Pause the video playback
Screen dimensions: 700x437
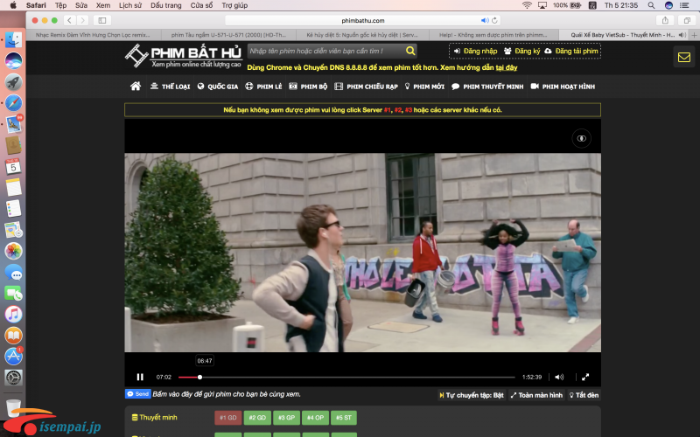(x=140, y=378)
